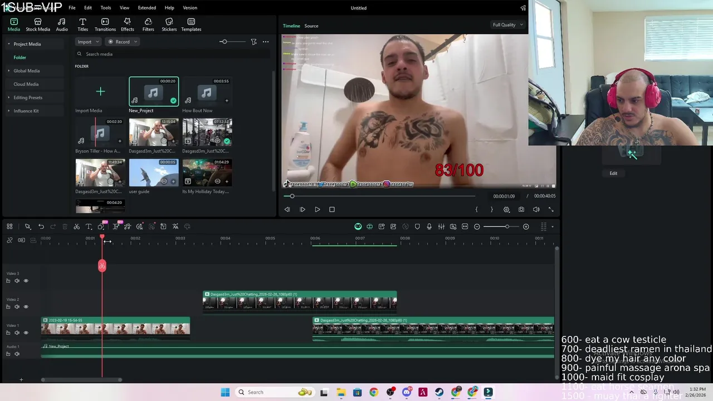This screenshot has width=713, height=401.
Task: Open the Stickers tab
Action: click(169, 25)
